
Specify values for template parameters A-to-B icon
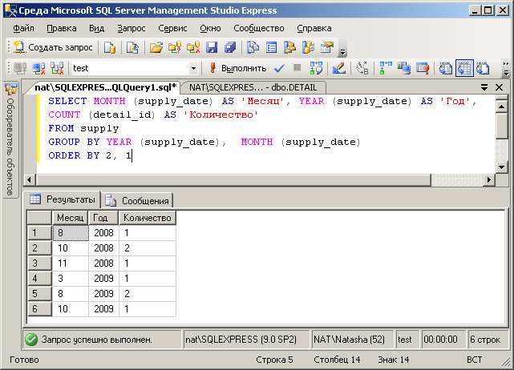362,68
